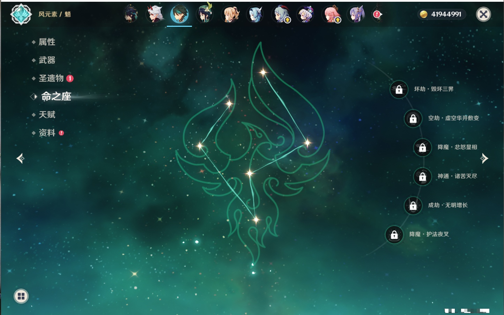Click the lock icon for 成劫·无明增长

click(x=413, y=205)
